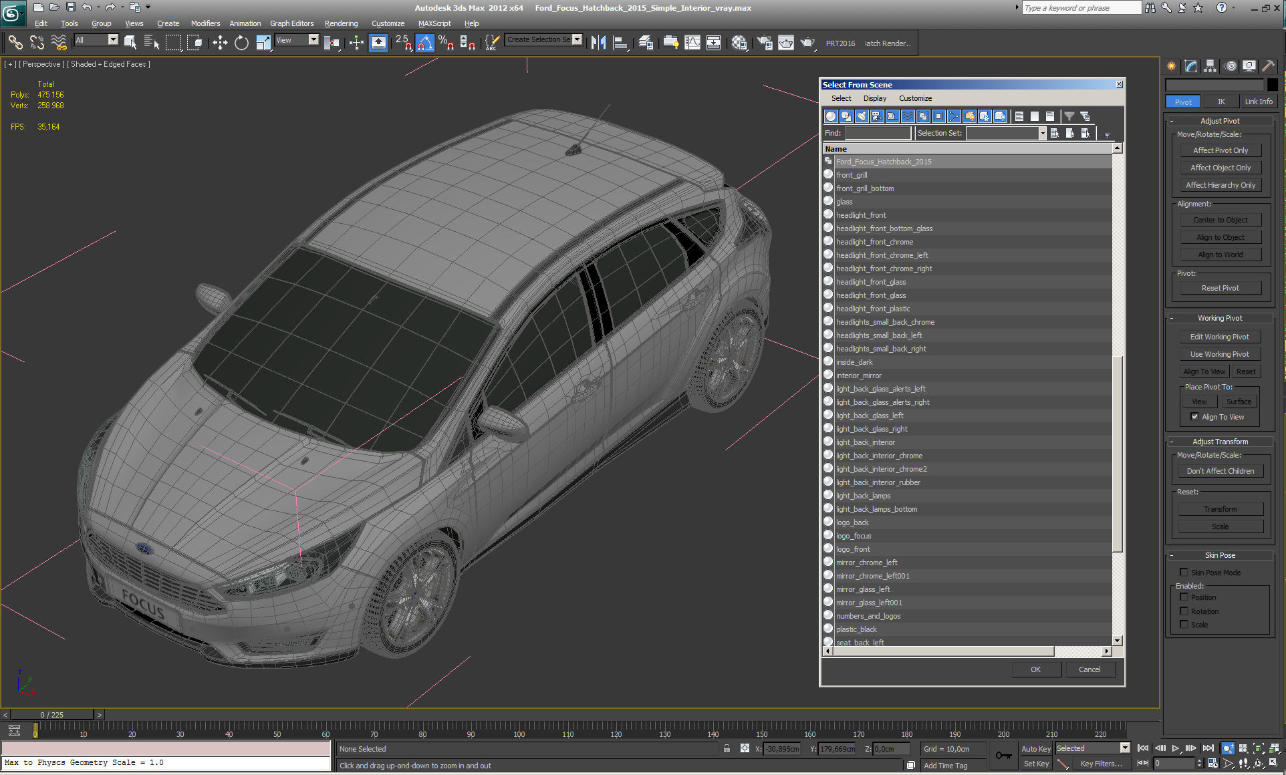Toggle the Don't Affect Children button
This screenshot has height=775, width=1286.
click(x=1220, y=471)
